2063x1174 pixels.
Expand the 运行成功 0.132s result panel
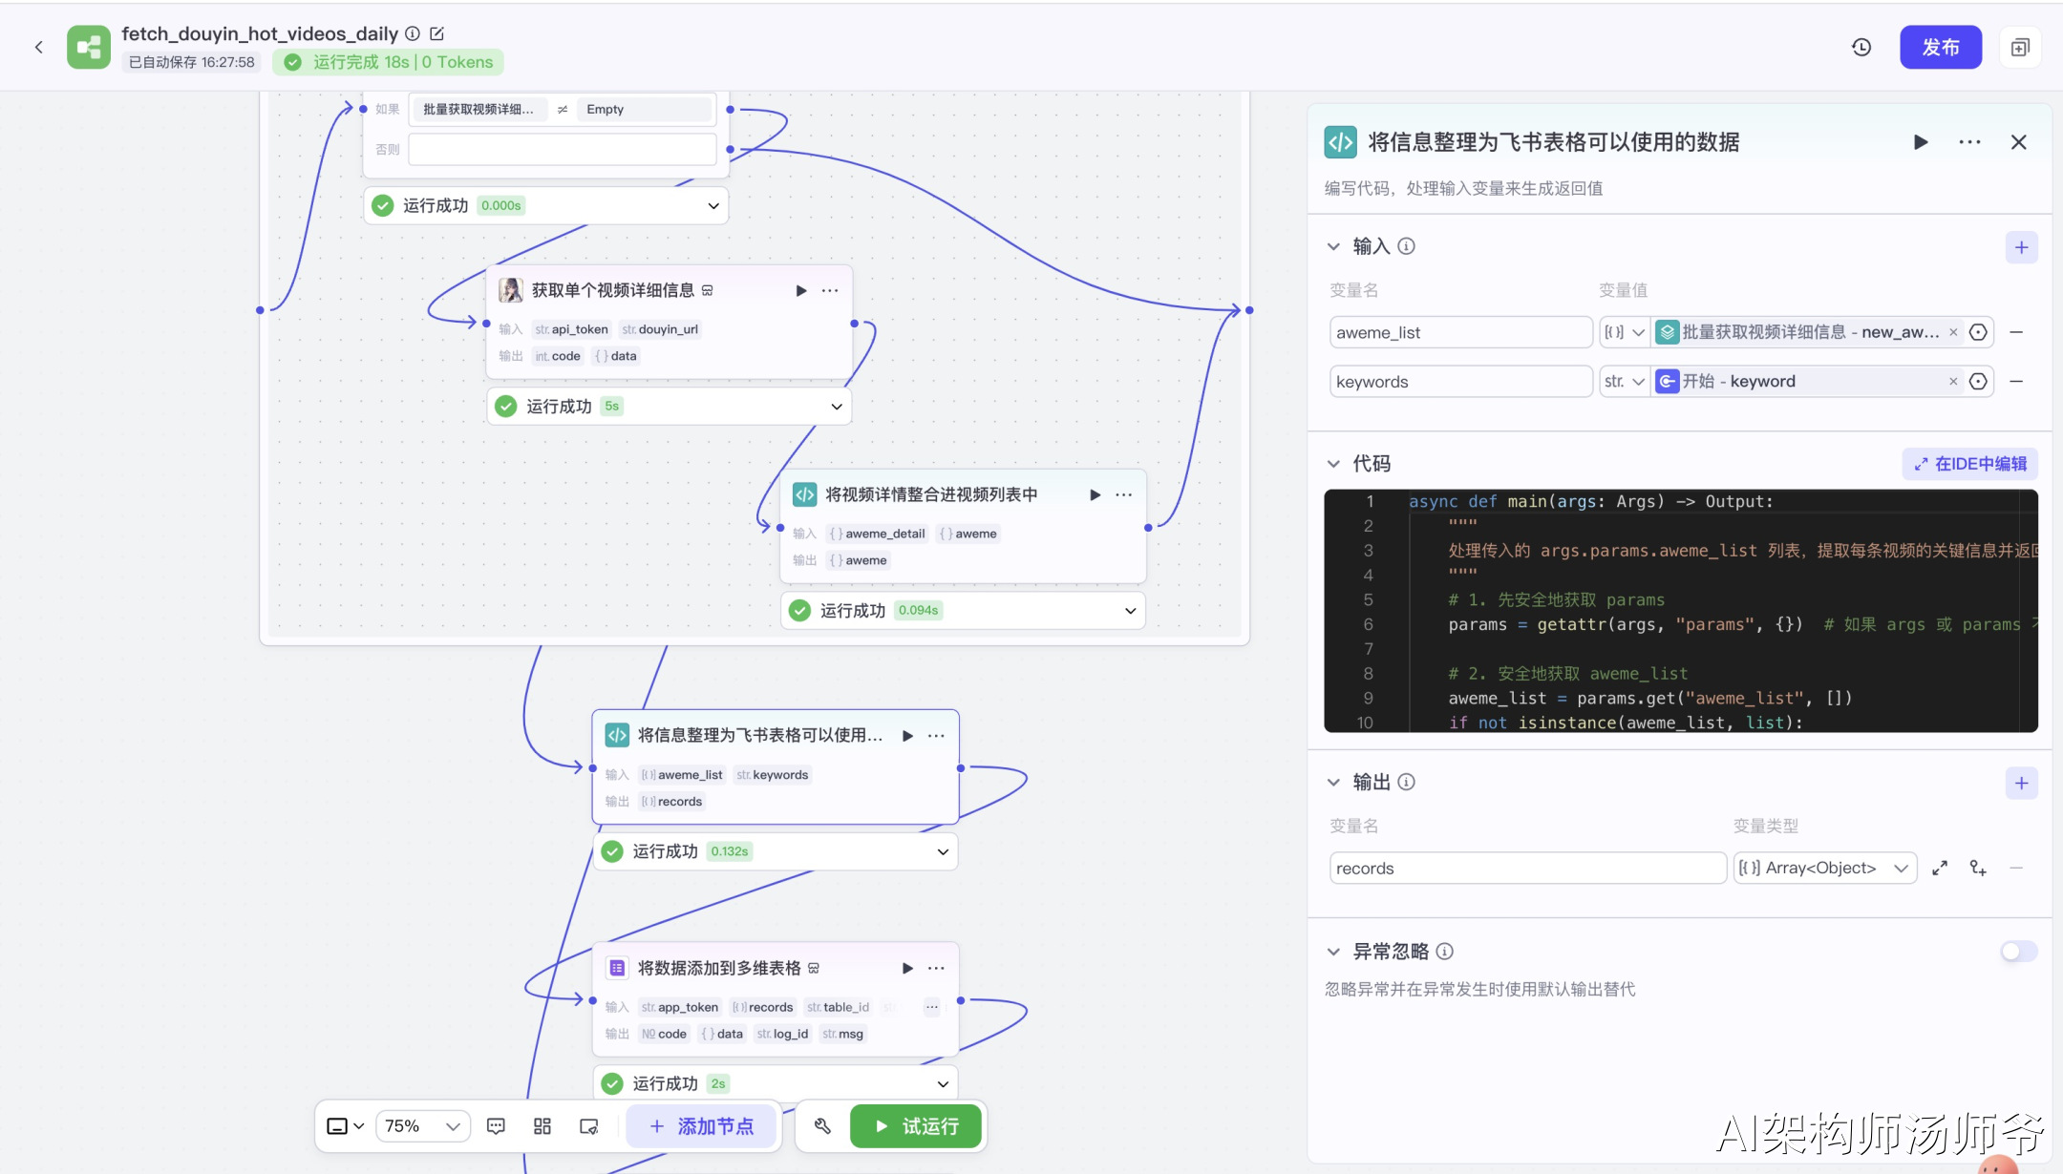point(942,851)
